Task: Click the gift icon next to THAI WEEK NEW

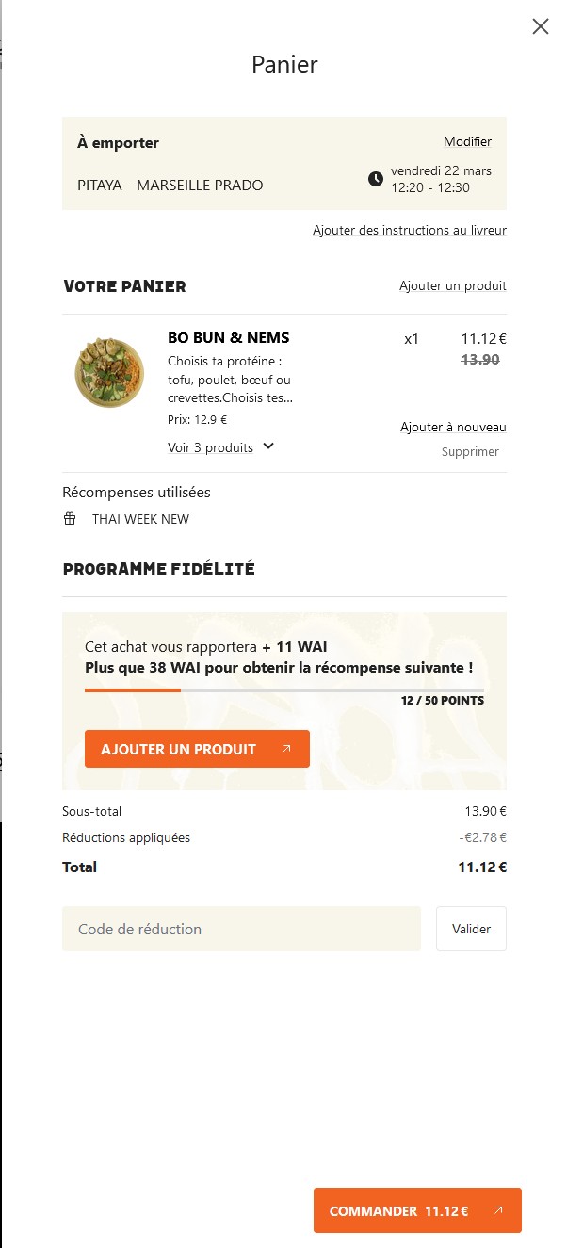Action: 70,519
